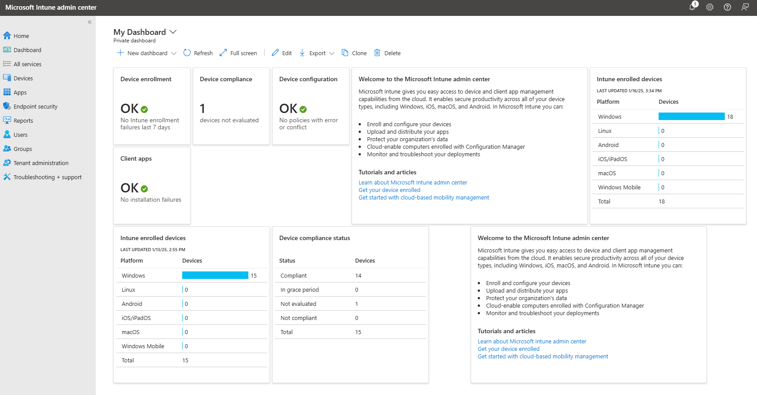
Task: Open the Device compliance tile
Action: point(231,106)
